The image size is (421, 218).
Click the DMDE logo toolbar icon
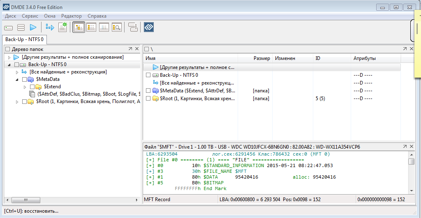click(x=148, y=28)
